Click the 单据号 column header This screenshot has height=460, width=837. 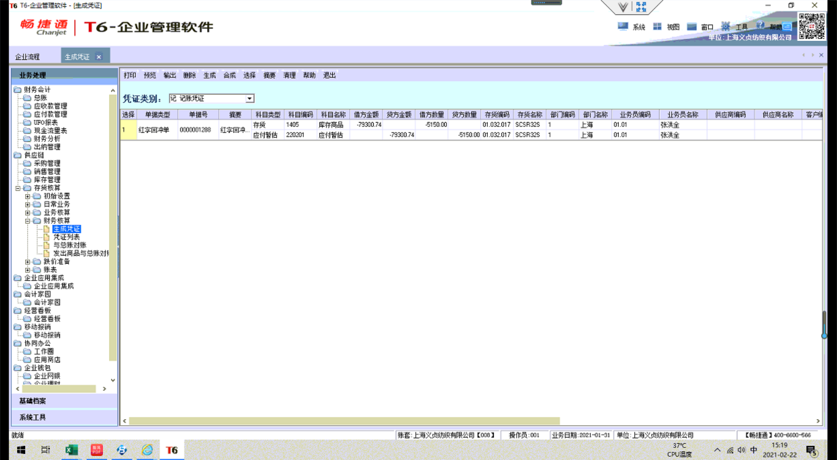[198, 114]
